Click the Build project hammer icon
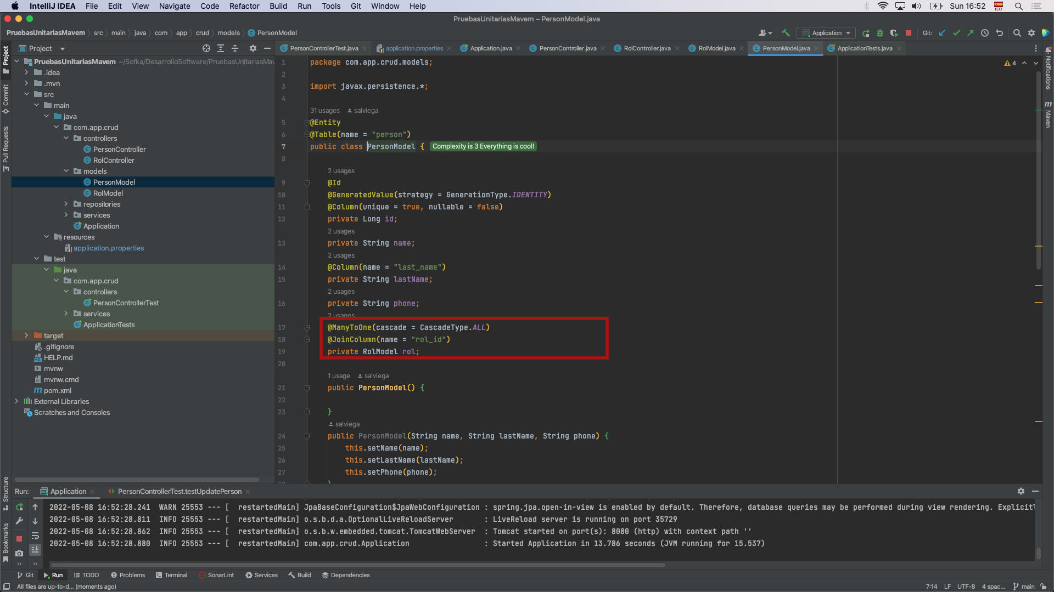Screen dimensions: 1054x592 click(786, 33)
